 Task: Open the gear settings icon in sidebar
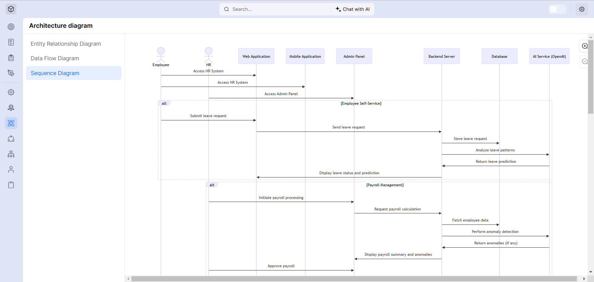(11, 92)
